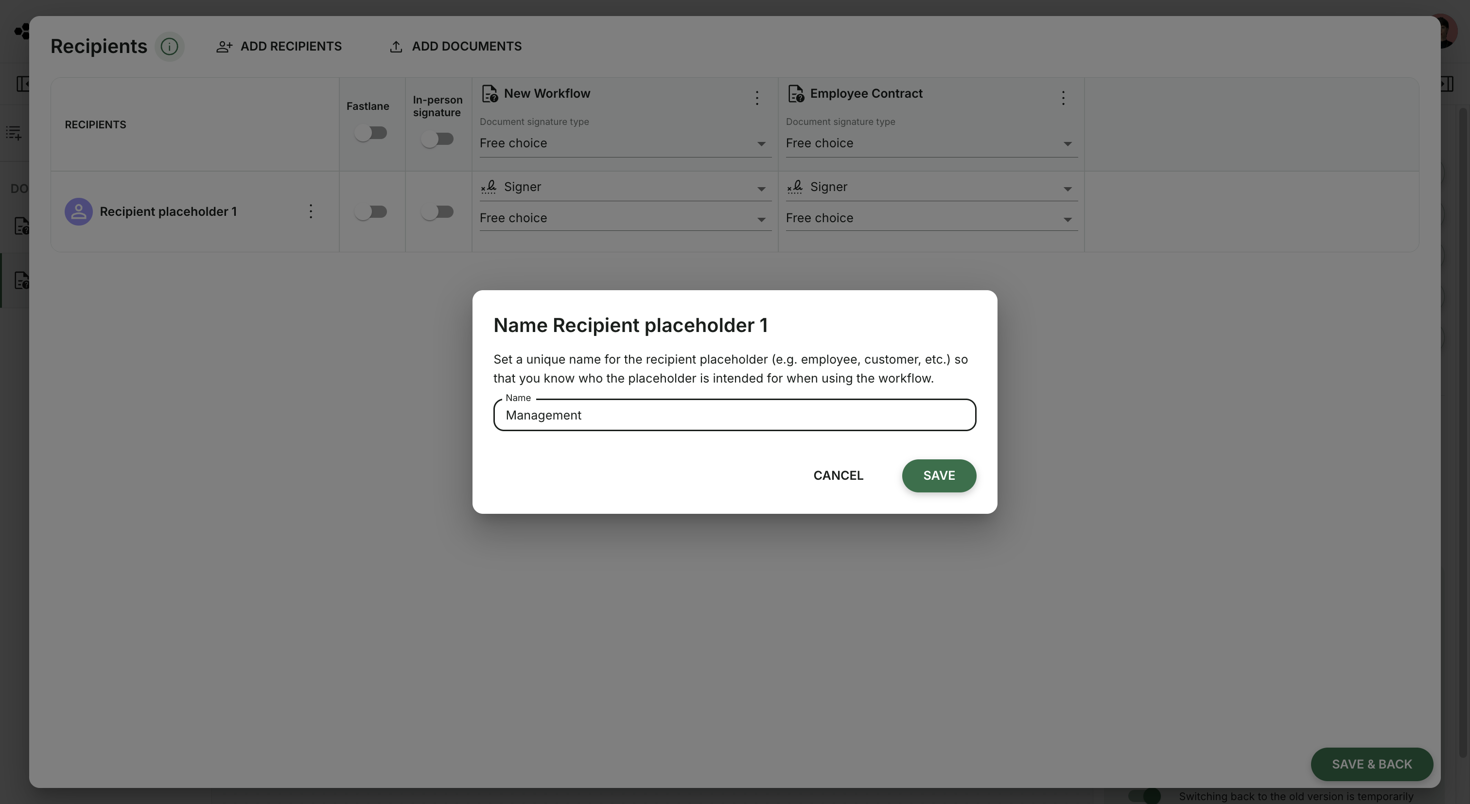
Task: Click the Recipient placeholder 1 avatar icon
Action: click(x=79, y=212)
